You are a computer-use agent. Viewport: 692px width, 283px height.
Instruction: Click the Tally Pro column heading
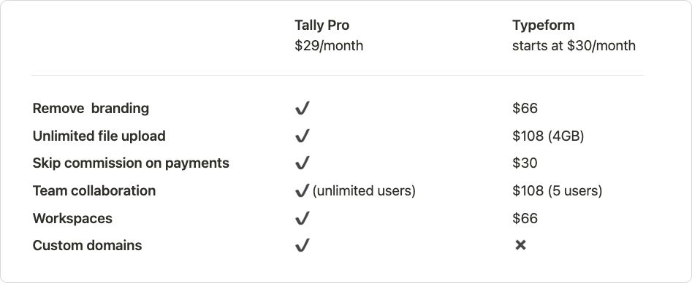point(322,25)
